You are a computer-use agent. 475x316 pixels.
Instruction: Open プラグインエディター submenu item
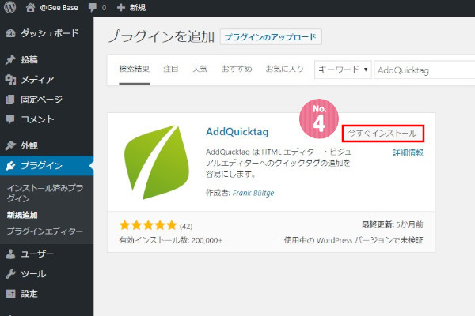pyautogui.click(x=45, y=231)
